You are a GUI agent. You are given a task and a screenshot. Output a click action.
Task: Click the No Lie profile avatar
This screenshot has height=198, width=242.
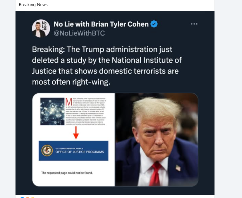[x=41, y=28]
